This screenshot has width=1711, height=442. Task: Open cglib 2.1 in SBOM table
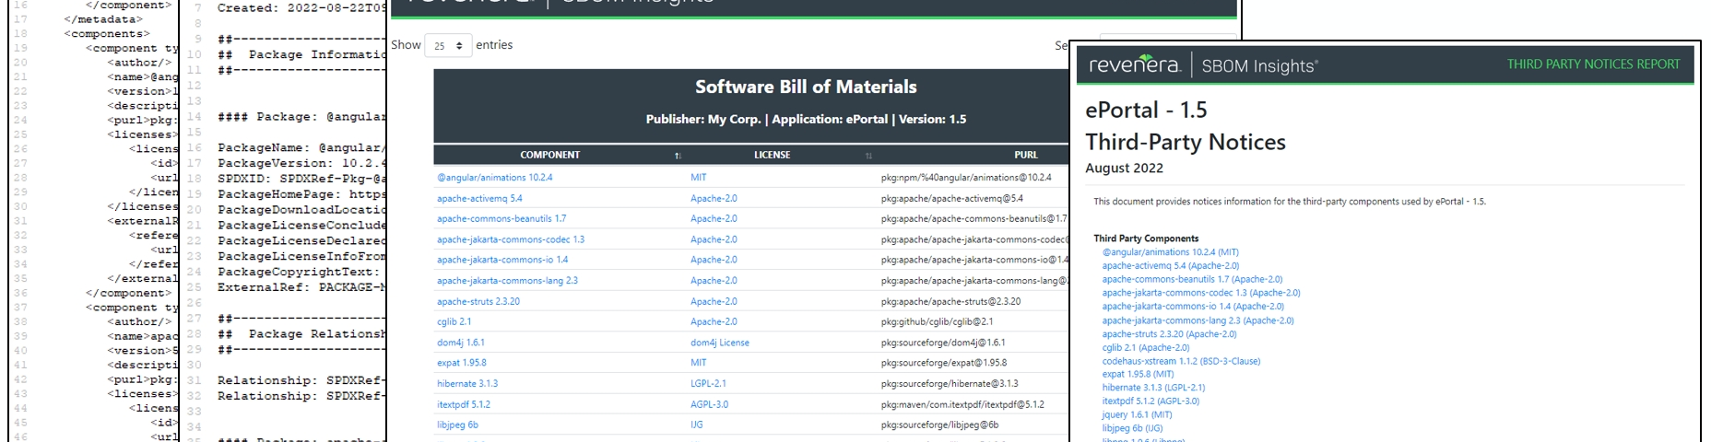[454, 322]
